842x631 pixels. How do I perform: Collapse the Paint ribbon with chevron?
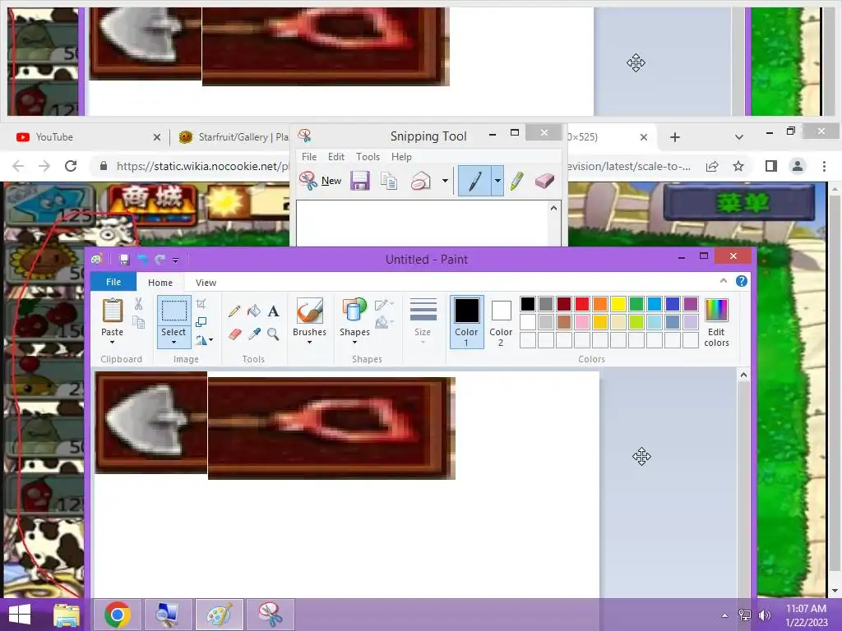[724, 281]
